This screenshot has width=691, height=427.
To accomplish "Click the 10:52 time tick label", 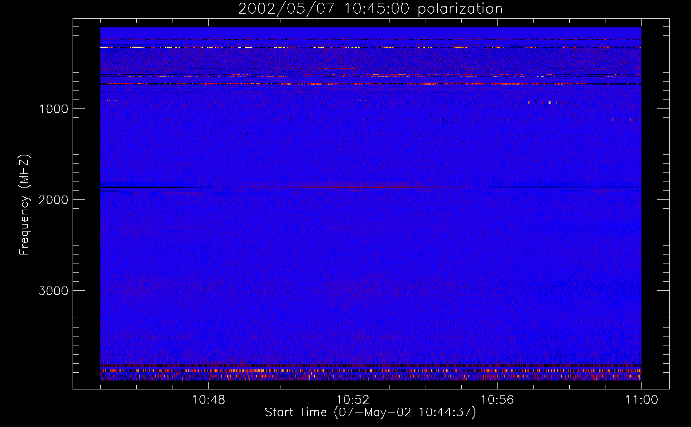I will point(353,400).
